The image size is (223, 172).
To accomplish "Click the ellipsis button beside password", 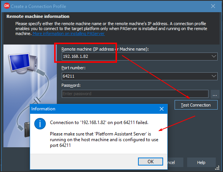I will [215, 94].
